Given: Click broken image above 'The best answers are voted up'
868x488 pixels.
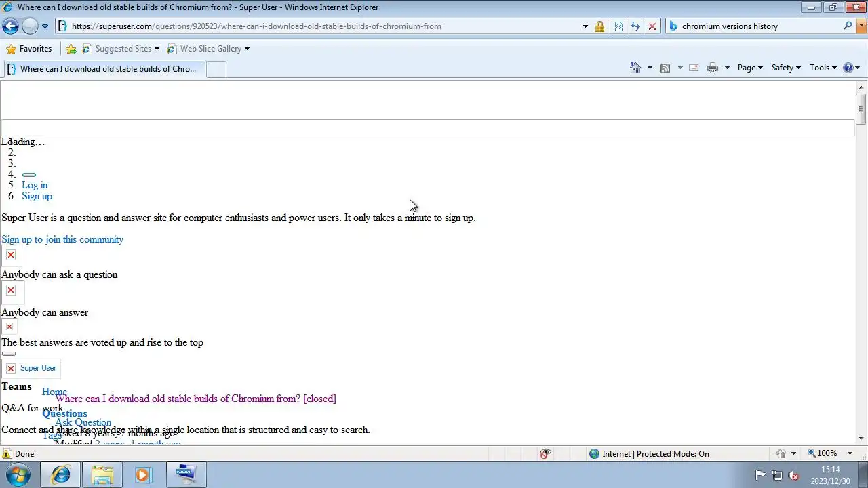Looking at the screenshot, I should (x=9, y=327).
